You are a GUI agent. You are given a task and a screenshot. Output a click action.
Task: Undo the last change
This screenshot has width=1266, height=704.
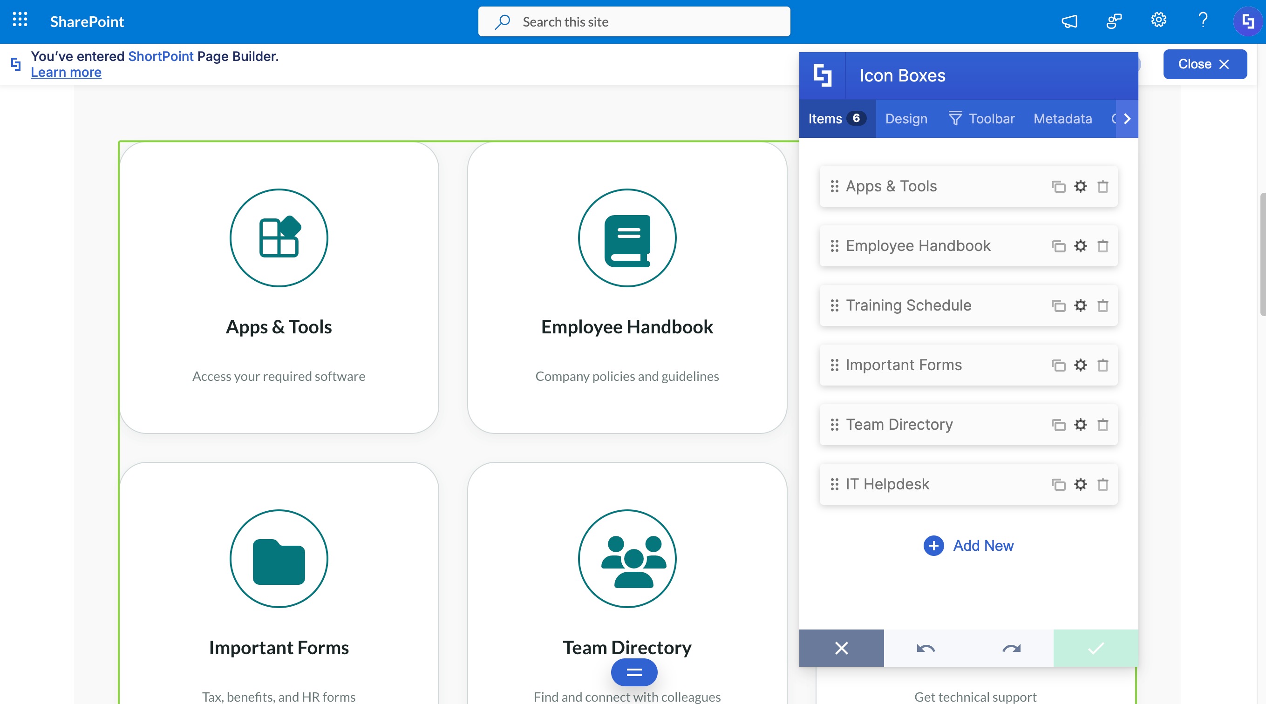[x=926, y=649]
